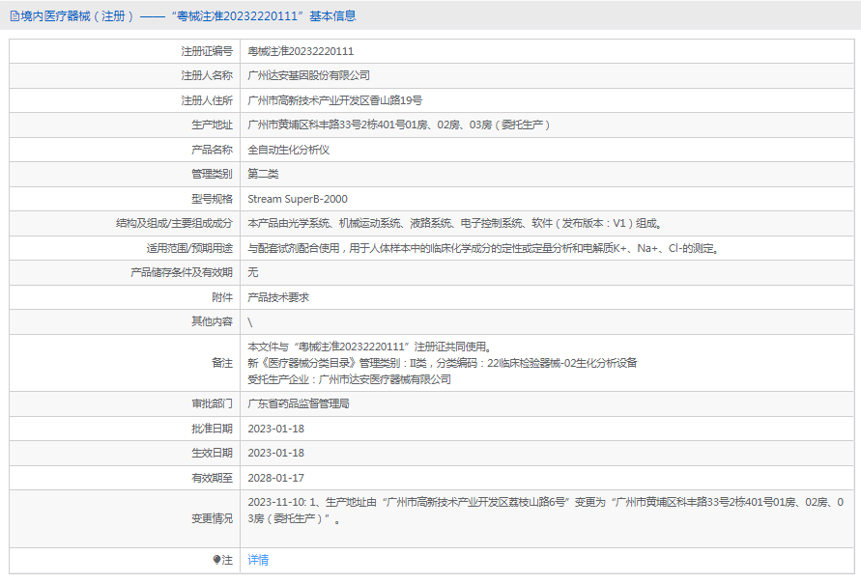Viewport: 861px width, 583px height.
Task: Click the 生效日期 row label
Action: [x=212, y=453]
